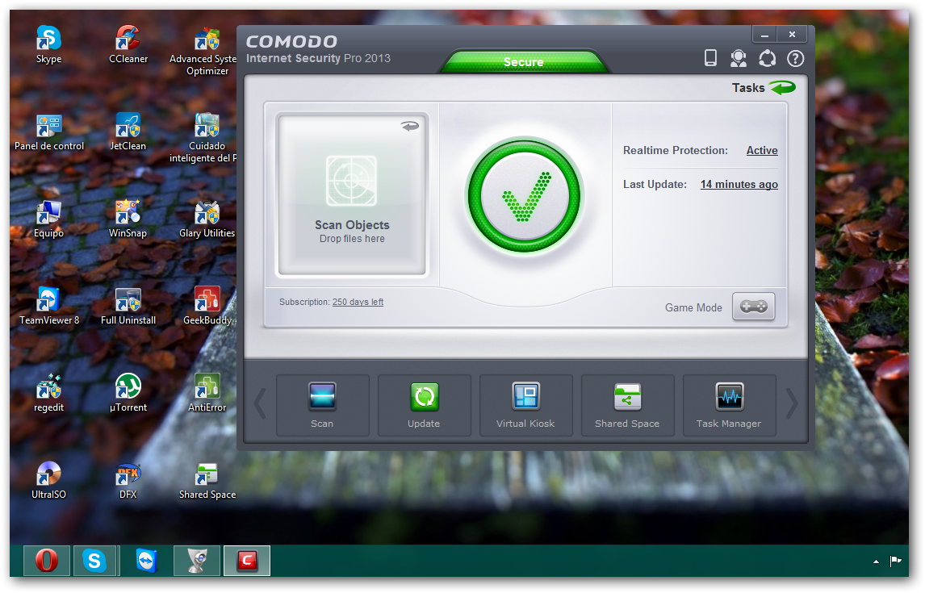Switch Comodo to compact view arrow
This screenshot has width=925, height=593.
(409, 126)
